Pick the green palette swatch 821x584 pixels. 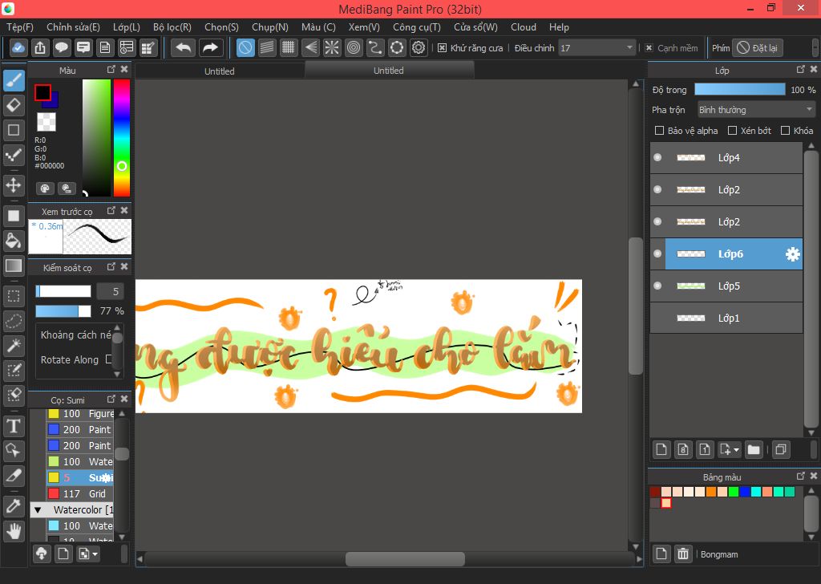tap(733, 491)
